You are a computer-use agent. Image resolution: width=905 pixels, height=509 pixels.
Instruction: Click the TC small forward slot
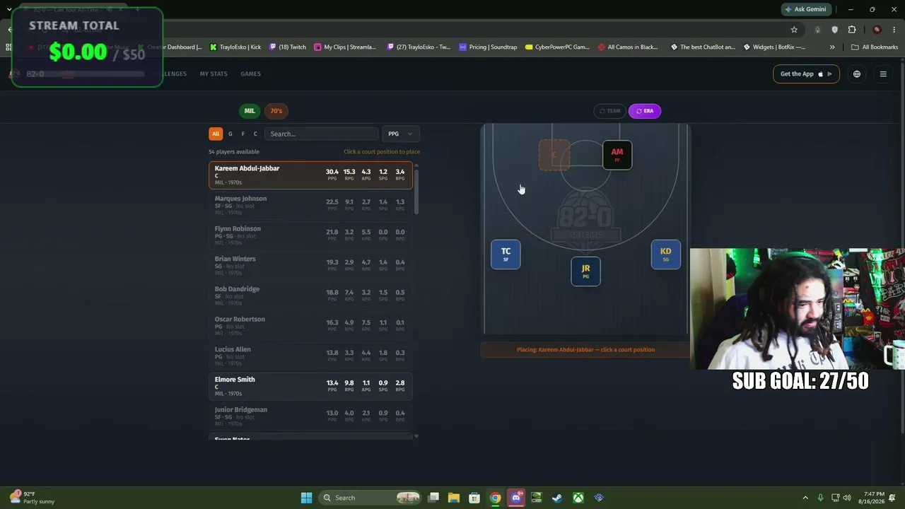point(506,255)
